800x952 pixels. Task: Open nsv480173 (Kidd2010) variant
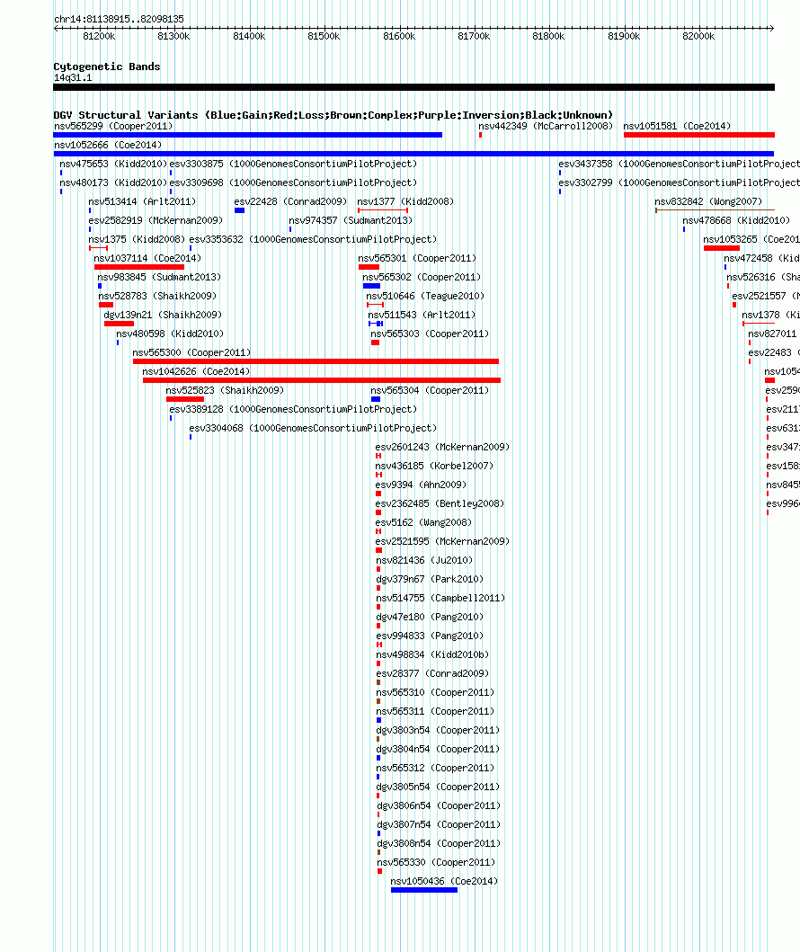(x=113, y=182)
